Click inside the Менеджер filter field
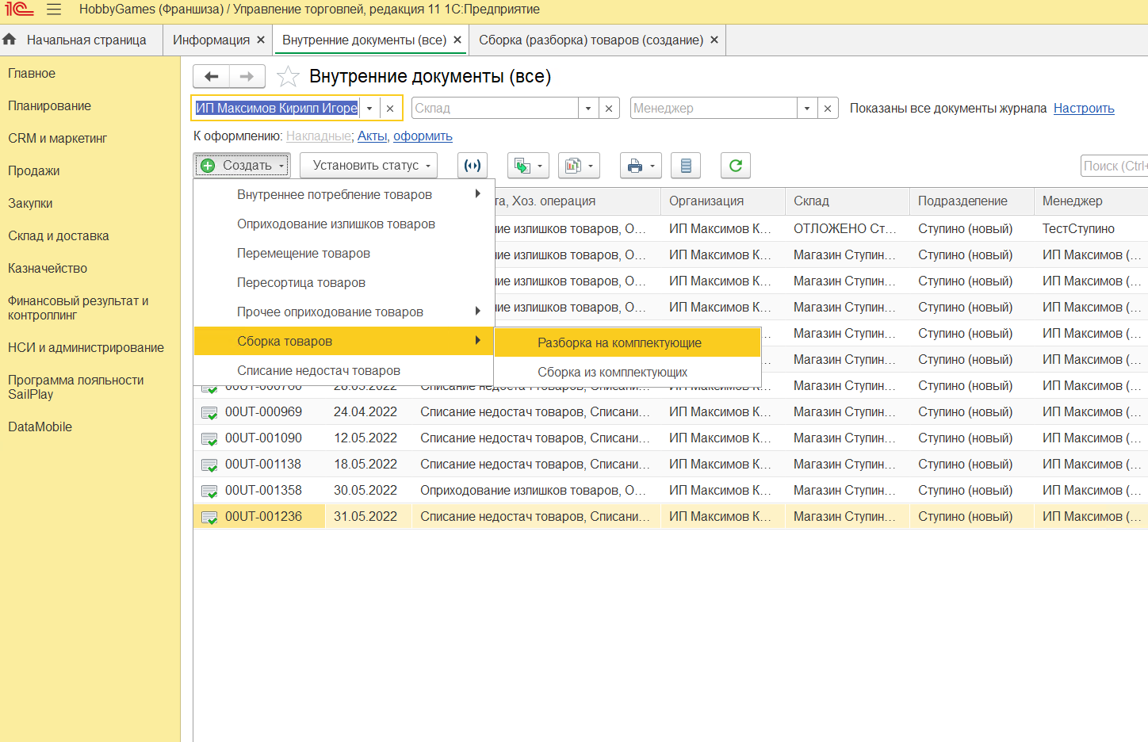1148x742 pixels. pos(714,109)
